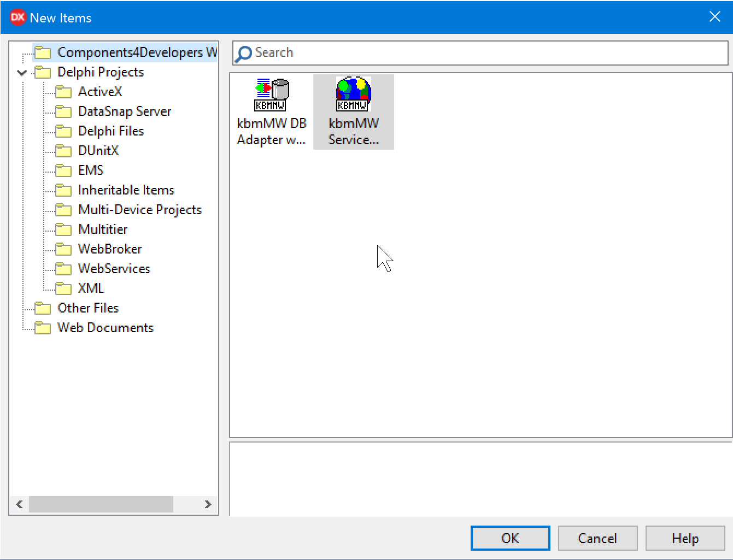
Task: Close the New Items dialog
Action: pos(714,17)
